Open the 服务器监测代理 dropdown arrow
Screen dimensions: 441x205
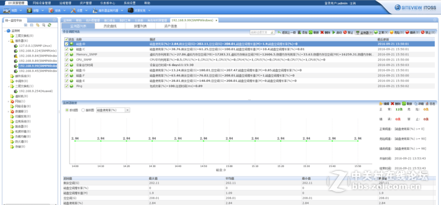pos(122,10)
